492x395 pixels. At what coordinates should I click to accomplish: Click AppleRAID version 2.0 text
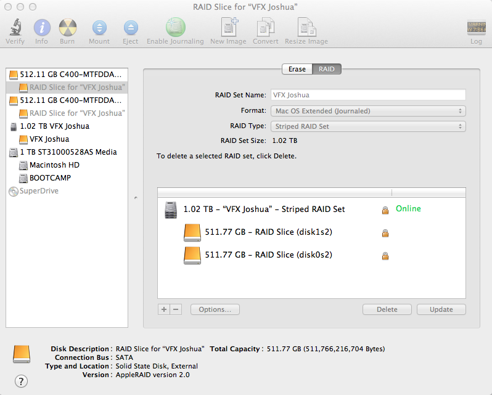click(152, 375)
